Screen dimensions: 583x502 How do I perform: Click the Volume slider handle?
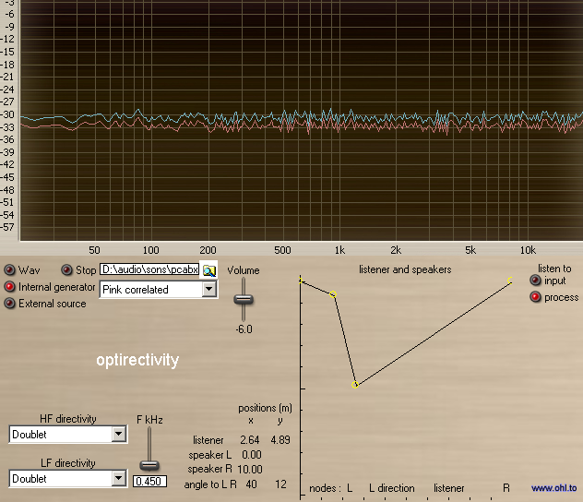[x=244, y=299]
